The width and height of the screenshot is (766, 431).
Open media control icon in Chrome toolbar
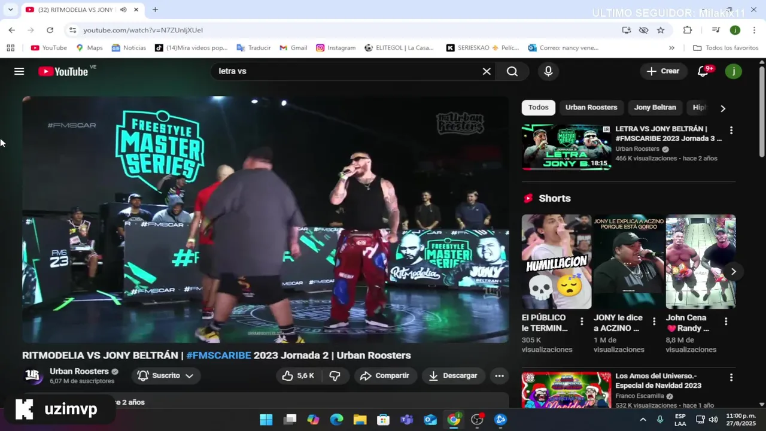click(716, 30)
